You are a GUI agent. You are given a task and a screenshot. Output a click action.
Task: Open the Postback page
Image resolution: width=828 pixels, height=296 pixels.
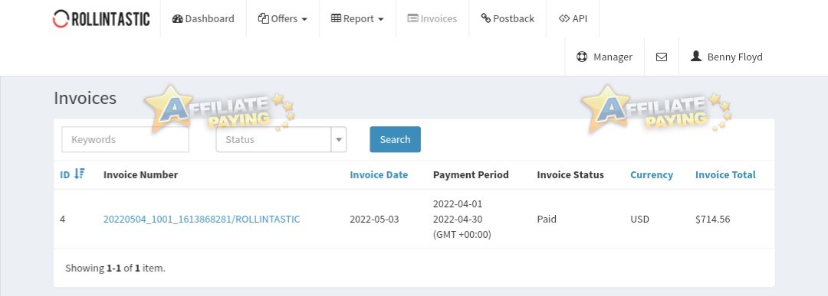click(508, 18)
